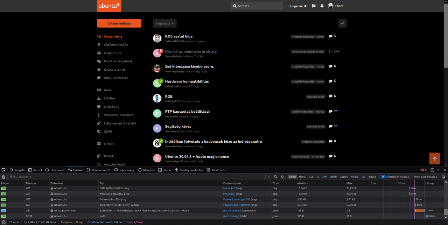Viewport: 448px width, 225px height.
Task: Click the flag icon in the header
Action: [x=314, y=6]
